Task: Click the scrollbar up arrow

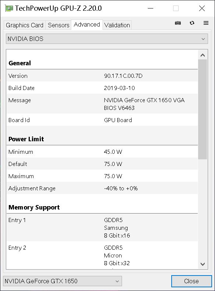Action: tap(203, 55)
